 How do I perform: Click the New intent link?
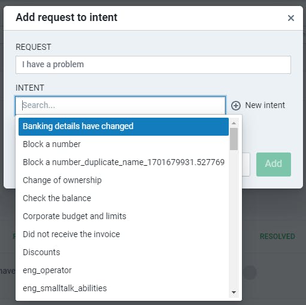[265, 105]
